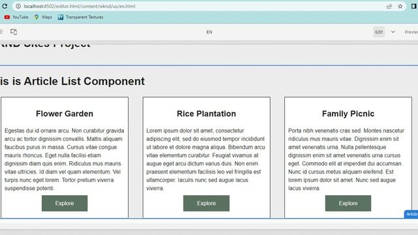Select the Family Picnic card title
418x235 pixels.
pyautogui.click(x=348, y=114)
